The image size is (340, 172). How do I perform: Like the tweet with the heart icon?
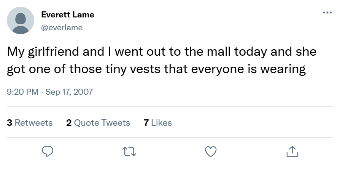point(211,152)
